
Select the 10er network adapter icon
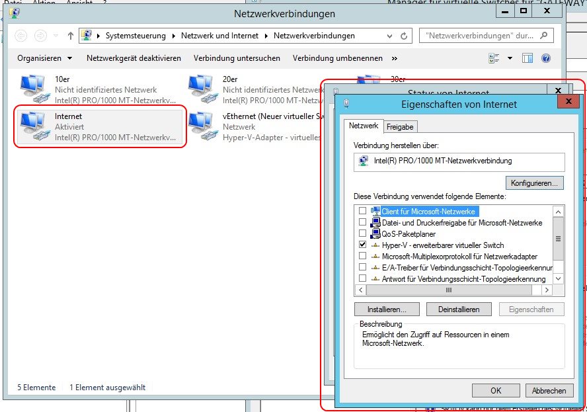click(x=35, y=89)
